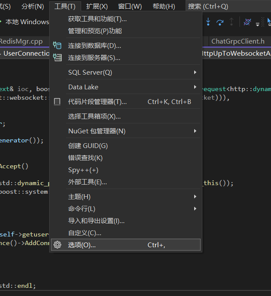Select 连接到服务器(S)... entry
This screenshot has height=296, width=271.
[126, 58]
